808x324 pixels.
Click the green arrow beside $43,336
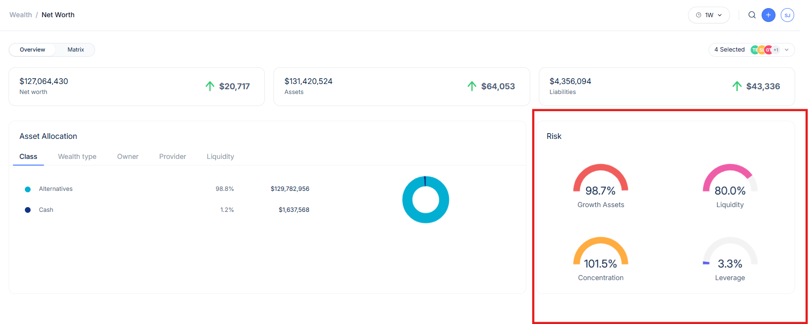point(737,86)
